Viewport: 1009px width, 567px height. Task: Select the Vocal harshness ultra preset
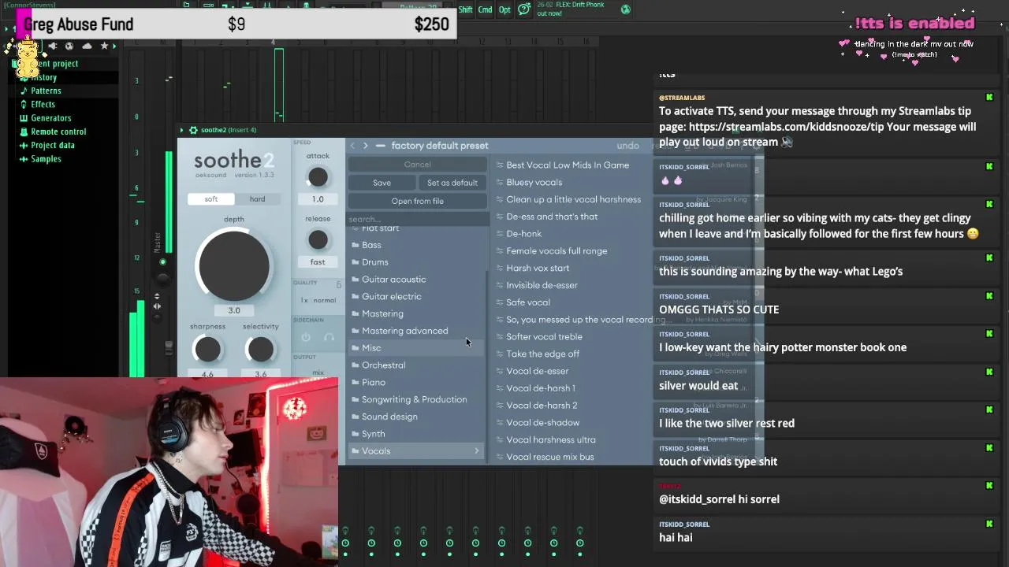(550, 440)
